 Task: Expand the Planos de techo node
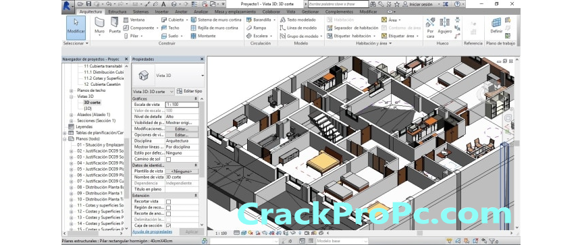pyautogui.click(x=71, y=90)
